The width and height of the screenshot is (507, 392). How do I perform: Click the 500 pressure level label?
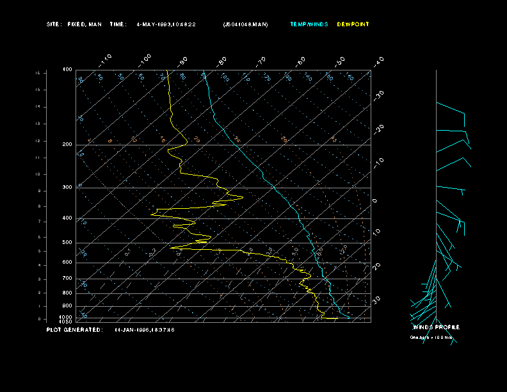(x=67, y=243)
